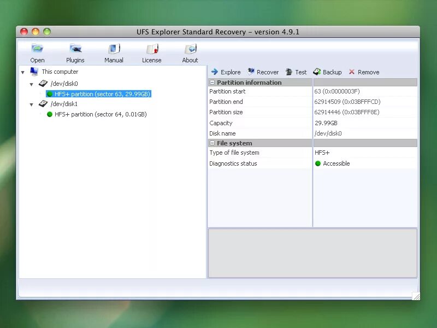Click the Partition end row label
Viewport: 437px width, 328px height.
[x=226, y=102]
